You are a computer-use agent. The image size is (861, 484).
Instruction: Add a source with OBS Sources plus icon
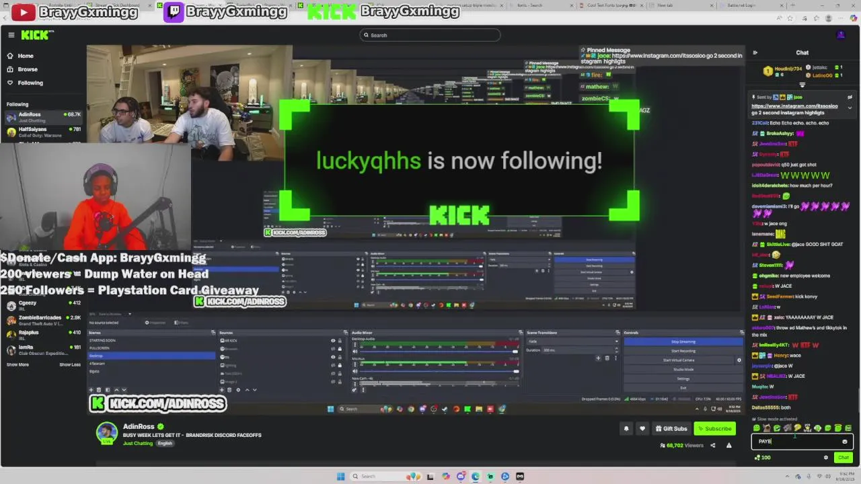pyautogui.click(x=223, y=390)
